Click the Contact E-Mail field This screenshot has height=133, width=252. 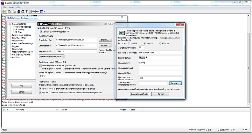160,73
